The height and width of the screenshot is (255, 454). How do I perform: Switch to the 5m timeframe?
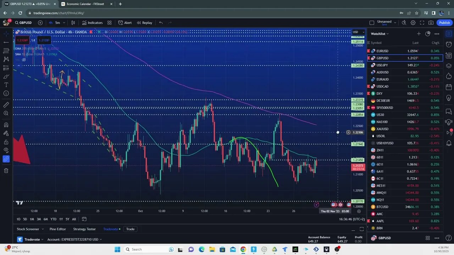pos(57,23)
